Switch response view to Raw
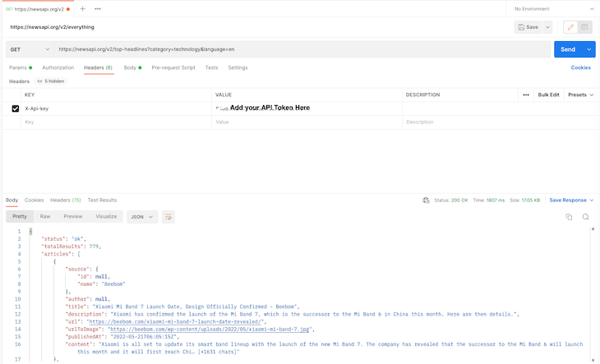Image resolution: width=600 pixels, height=364 pixels. coord(46,217)
